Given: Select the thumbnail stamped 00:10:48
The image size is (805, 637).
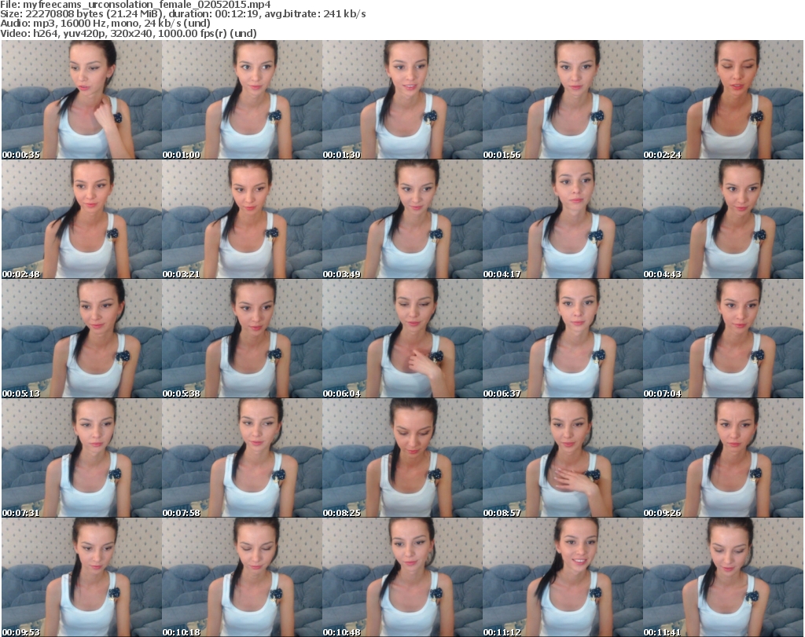Looking at the screenshot, I should 402,577.
